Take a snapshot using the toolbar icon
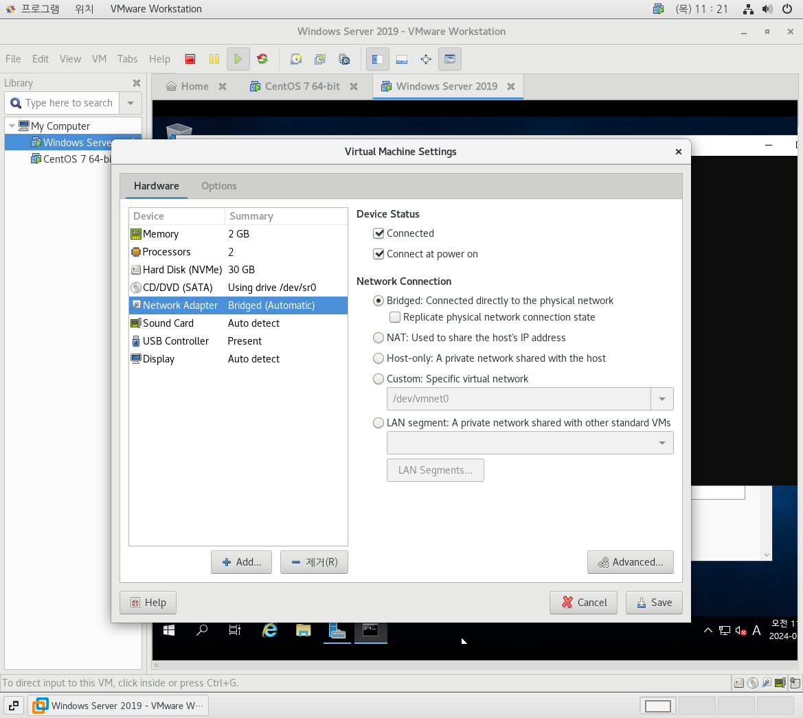 (x=296, y=59)
